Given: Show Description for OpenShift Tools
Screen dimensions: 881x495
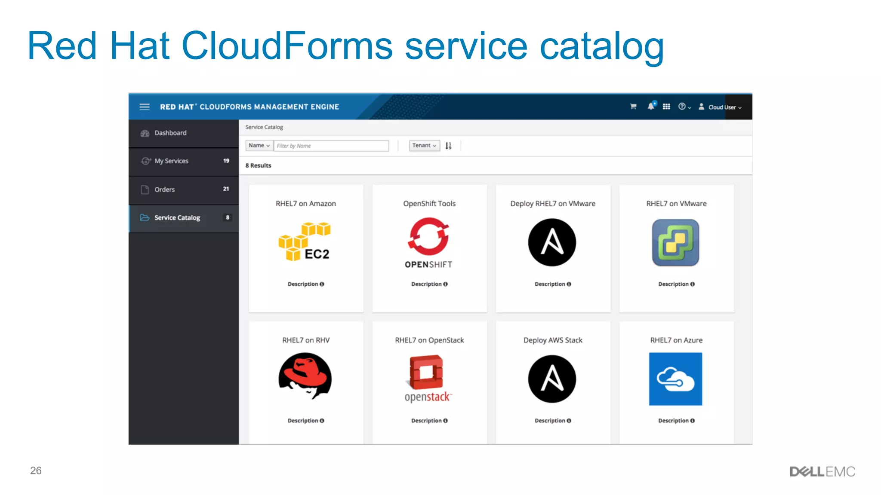Looking at the screenshot, I should tap(429, 284).
